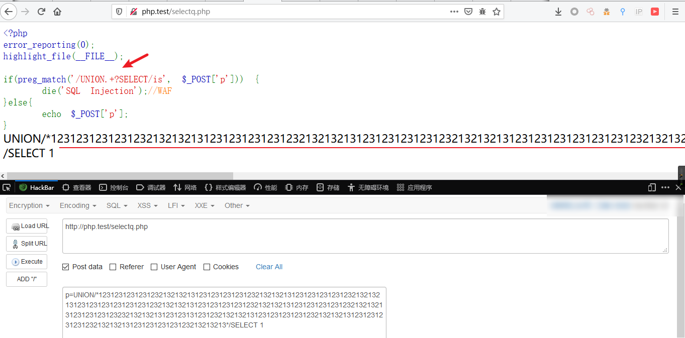
Task: Click the Split URL button
Action: [27, 244]
